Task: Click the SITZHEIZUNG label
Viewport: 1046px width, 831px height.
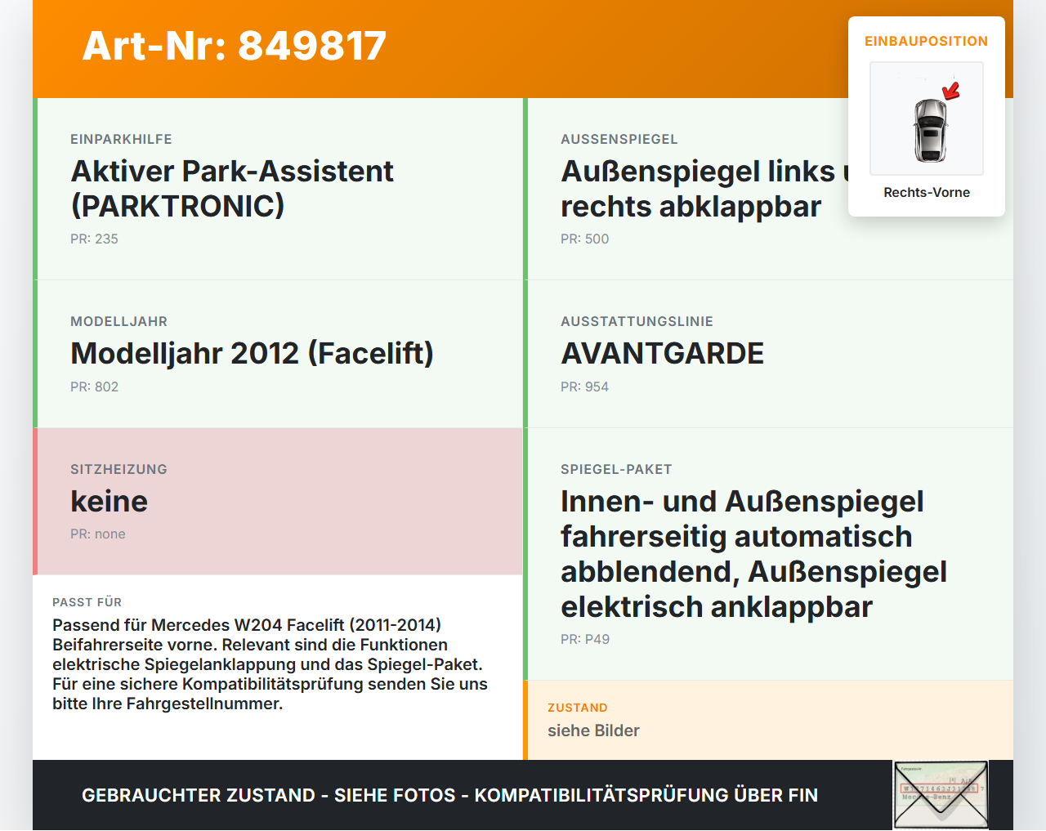Action: point(119,470)
